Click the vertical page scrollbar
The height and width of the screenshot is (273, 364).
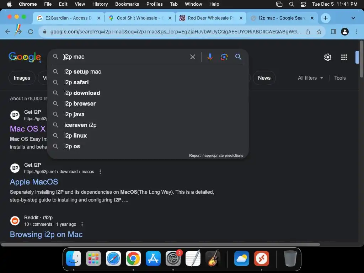tap(362, 59)
